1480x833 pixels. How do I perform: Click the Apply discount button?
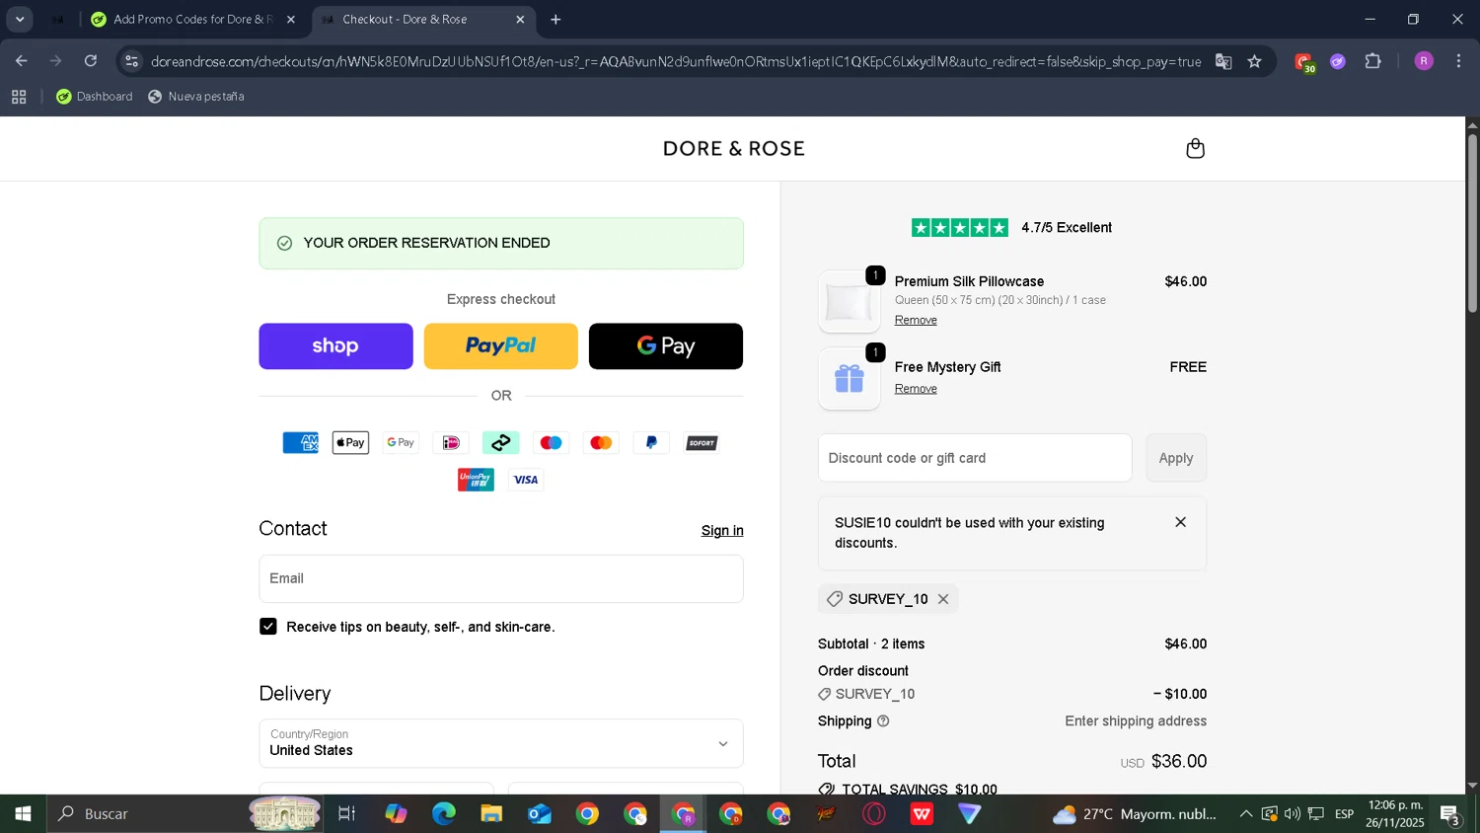pos(1176,458)
